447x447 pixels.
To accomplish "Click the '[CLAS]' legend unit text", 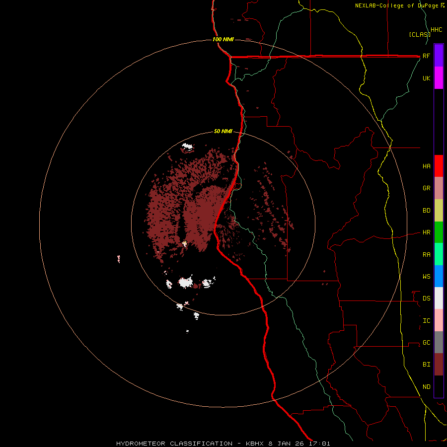I will [420, 34].
